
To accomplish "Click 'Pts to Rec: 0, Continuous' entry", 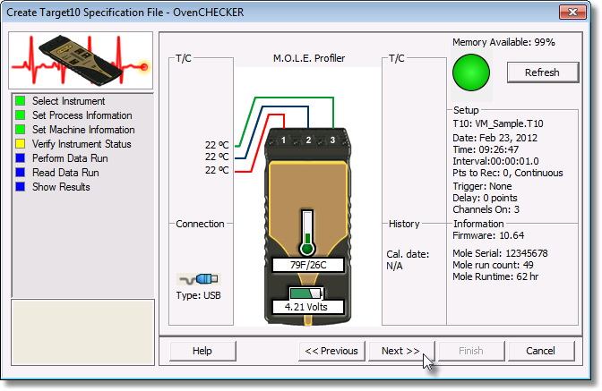I will 508,173.
